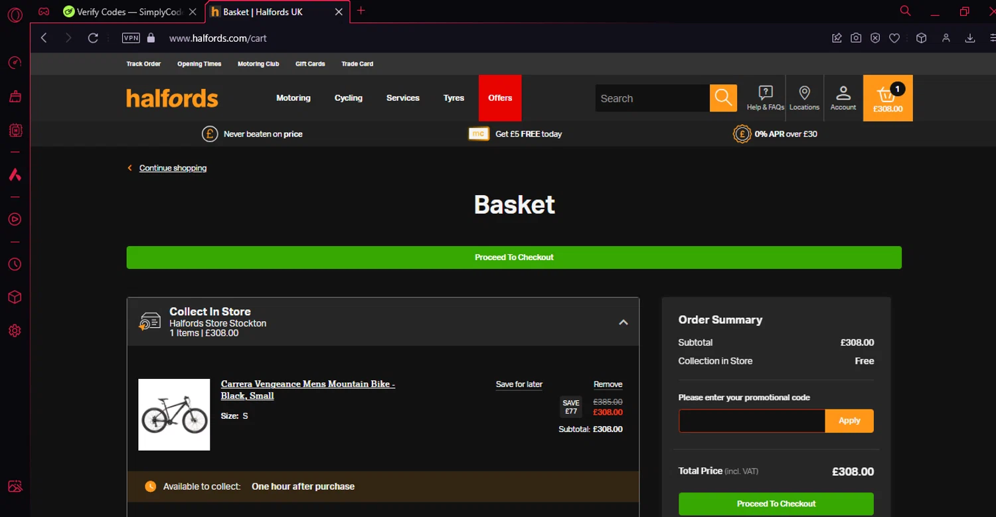Click the promotional code input field

tap(751, 421)
